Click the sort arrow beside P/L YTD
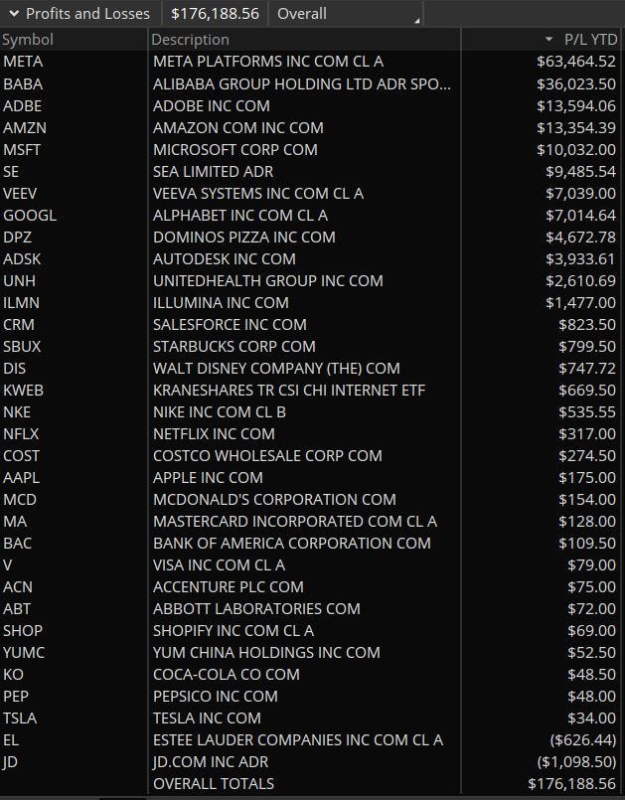Screen dimensions: 625x800 pyautogui.click(x=548, y=39)
